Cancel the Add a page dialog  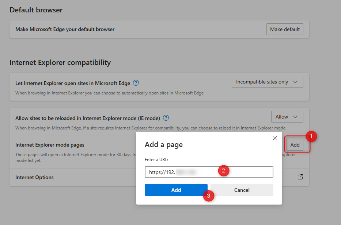click(242, 190)
